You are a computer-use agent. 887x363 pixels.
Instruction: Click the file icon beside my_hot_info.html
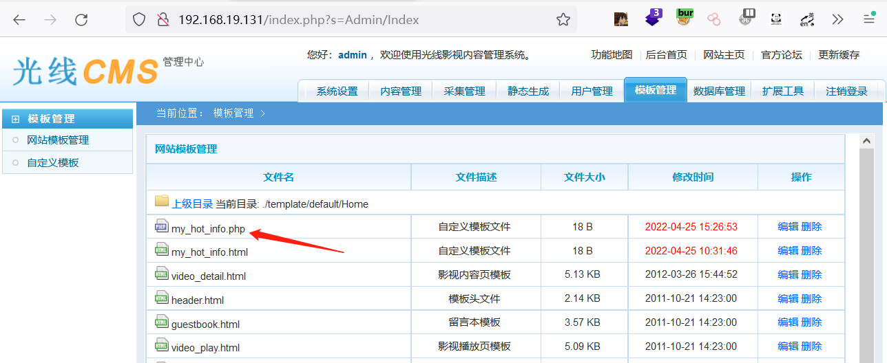[x=162, y=250]
